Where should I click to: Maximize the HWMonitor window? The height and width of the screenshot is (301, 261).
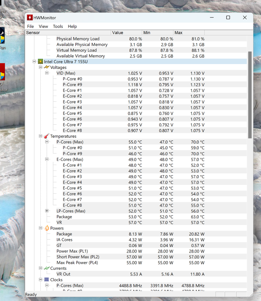(x=228, y=18)
